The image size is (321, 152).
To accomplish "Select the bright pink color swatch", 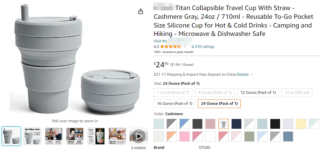I will click(185, 136).
